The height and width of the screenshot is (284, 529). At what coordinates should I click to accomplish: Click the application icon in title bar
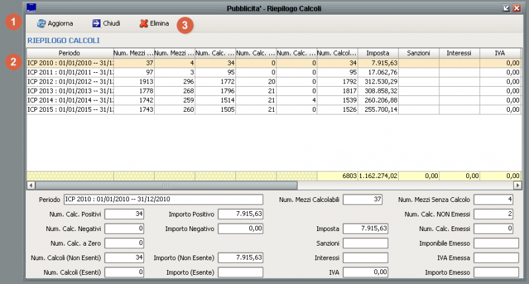(x=32, y=8)
